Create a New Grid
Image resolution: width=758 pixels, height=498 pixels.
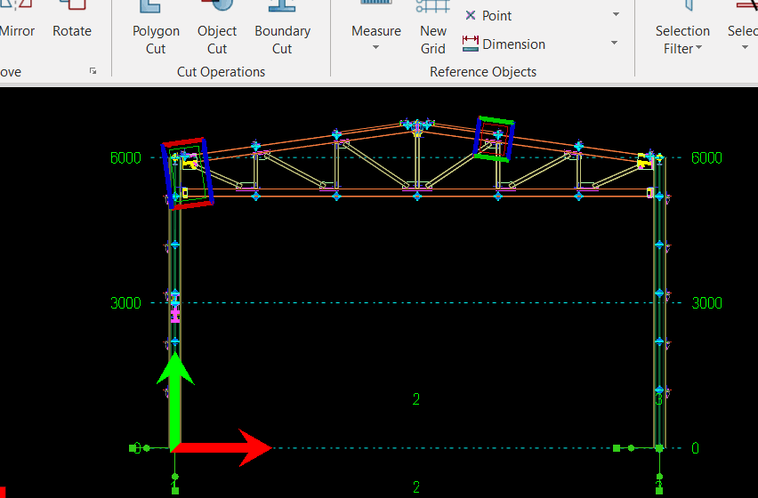[x=433, y=31]
